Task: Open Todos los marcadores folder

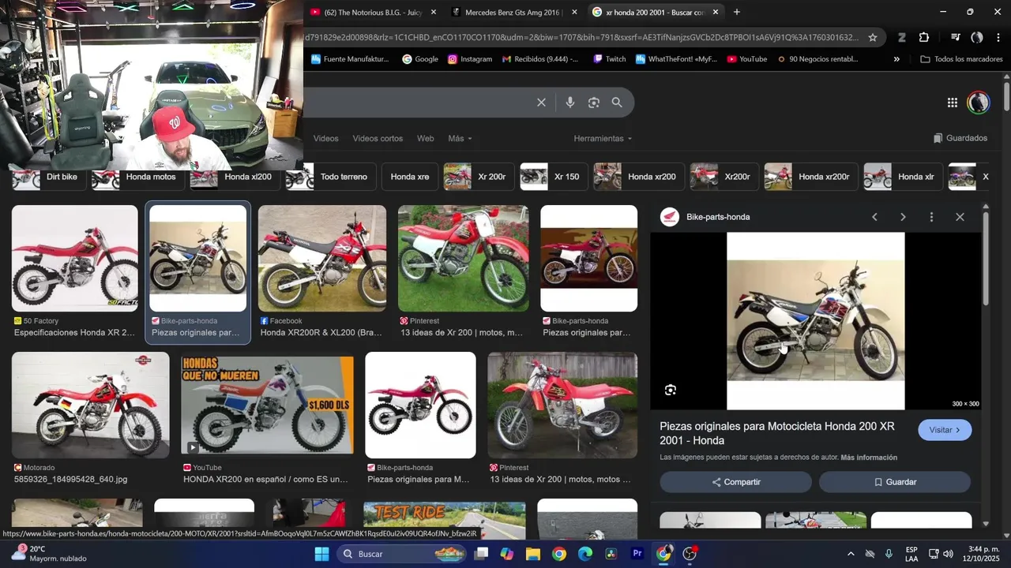Action: click(961, 59)
